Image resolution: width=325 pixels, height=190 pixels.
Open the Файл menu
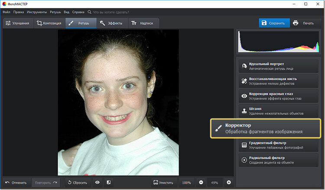6,12
